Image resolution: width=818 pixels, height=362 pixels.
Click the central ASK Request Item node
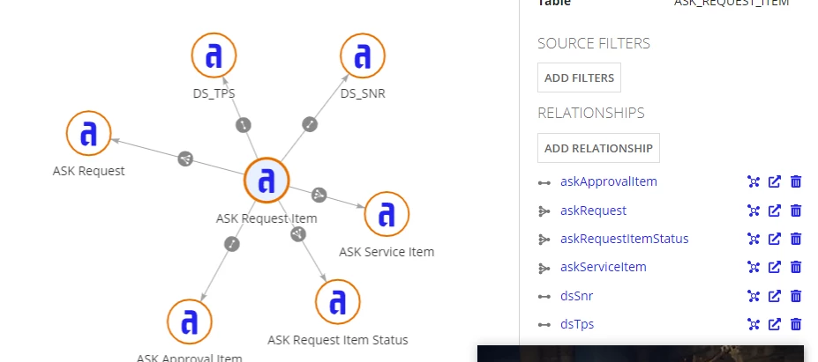[266, 180]
